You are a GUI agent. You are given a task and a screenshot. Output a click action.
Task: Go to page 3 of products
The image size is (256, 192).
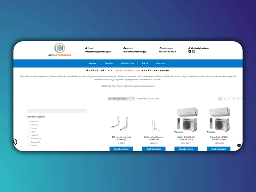coord(229,99)
